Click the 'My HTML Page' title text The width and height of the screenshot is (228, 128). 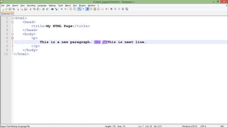(x=59, y=26)
